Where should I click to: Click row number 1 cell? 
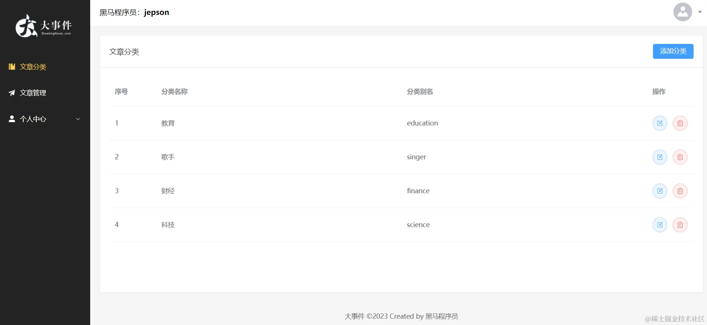click(x=117, y=123)
